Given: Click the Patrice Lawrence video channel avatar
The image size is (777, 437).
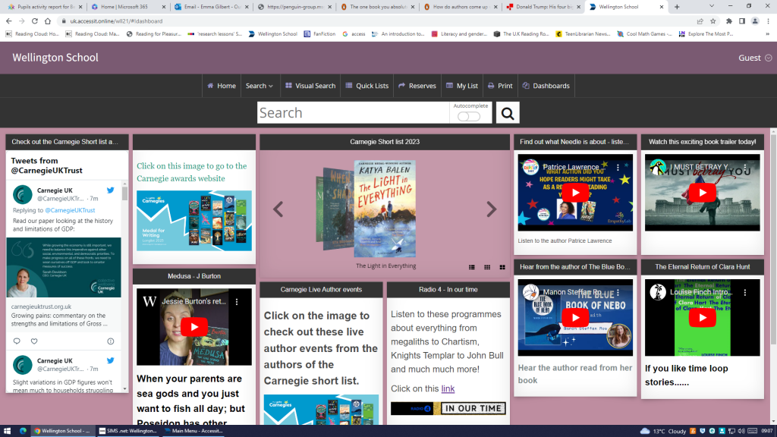Looking at the screenshot, I should tap(530, 167).
